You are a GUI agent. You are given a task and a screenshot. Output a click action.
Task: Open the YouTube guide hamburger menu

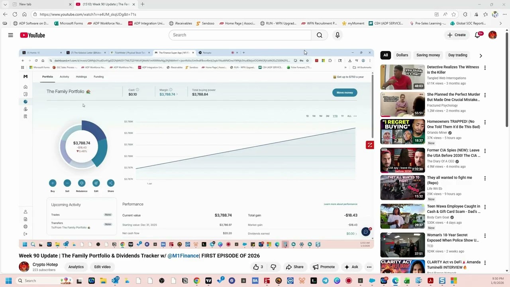pyautogui.click(x=11, y=35)
